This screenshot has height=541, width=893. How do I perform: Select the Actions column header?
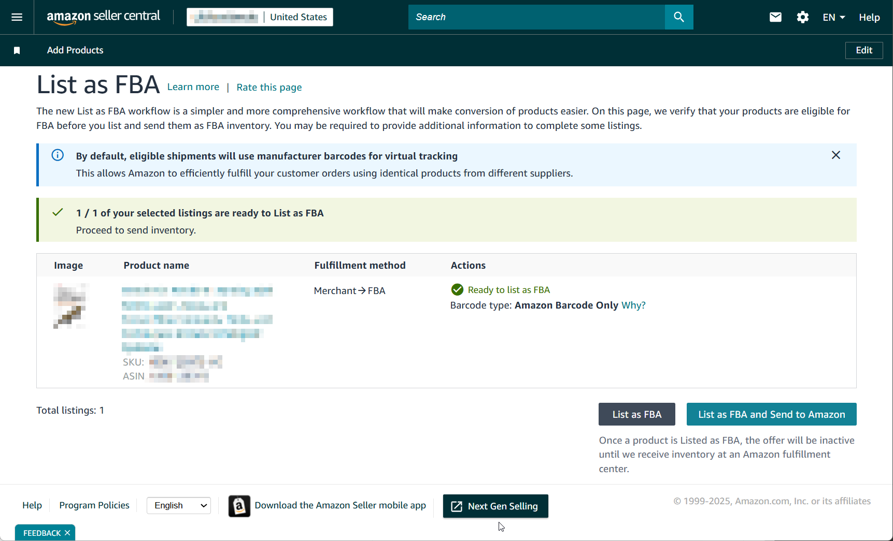point(468,265)
